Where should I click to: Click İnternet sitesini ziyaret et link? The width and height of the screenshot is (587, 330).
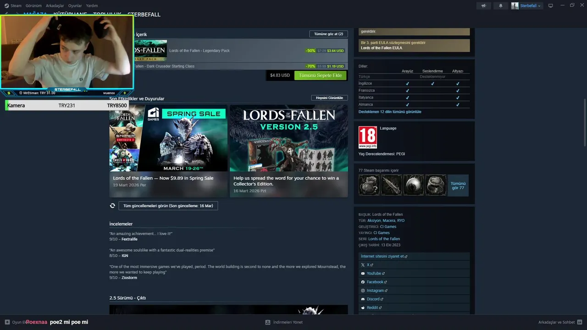pos(382,257)
